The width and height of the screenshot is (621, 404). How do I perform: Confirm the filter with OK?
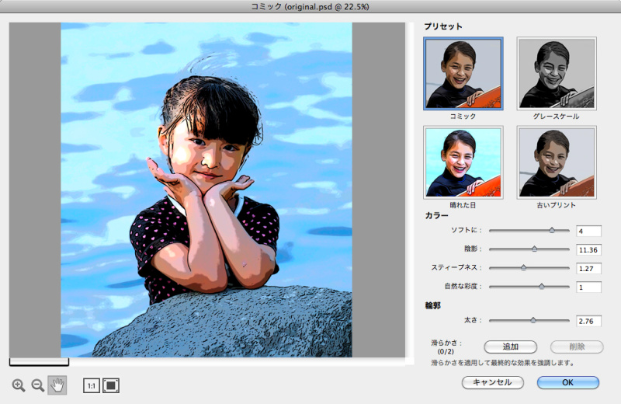point(568,382)
